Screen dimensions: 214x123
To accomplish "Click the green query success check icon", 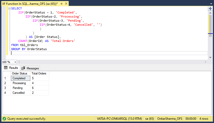I will (x=4, y=119).
